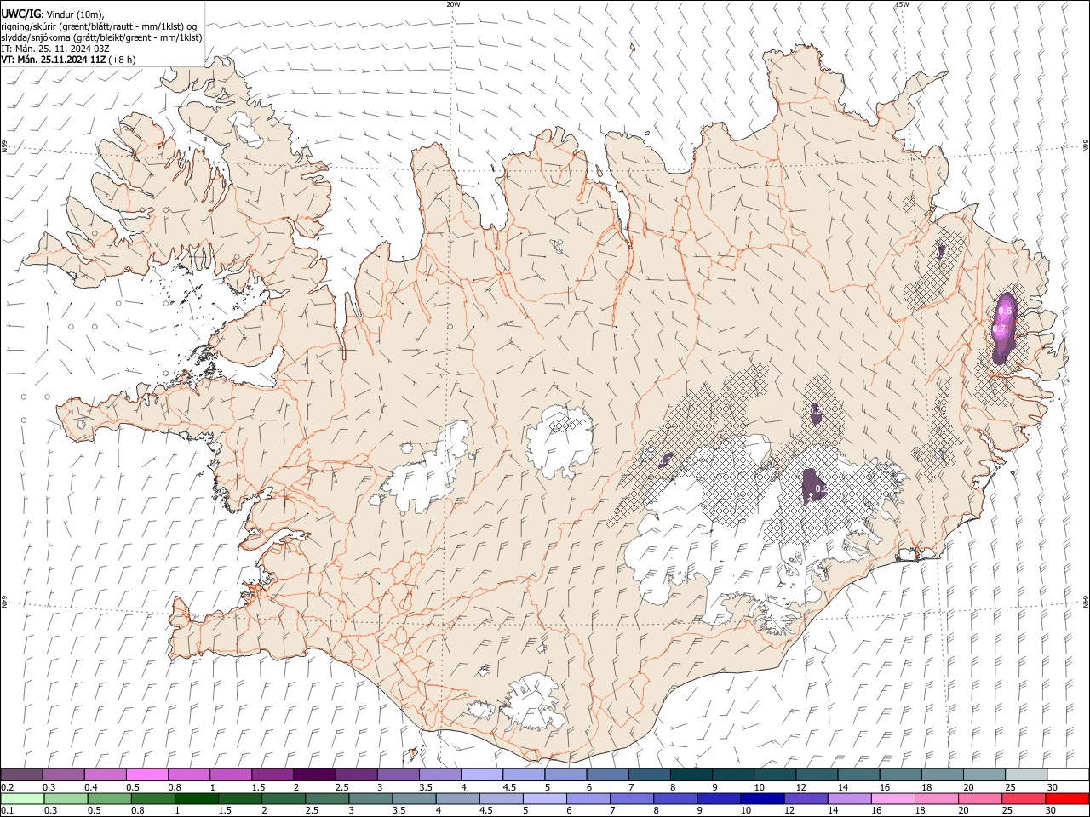Image resolution: width=1090 pixels, height=817 pixels.
Task: Select the blue swatch starting at 8, lower row
Action: (674, 798)
